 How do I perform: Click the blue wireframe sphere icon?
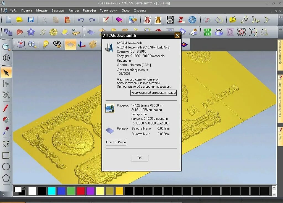point(192,20)
